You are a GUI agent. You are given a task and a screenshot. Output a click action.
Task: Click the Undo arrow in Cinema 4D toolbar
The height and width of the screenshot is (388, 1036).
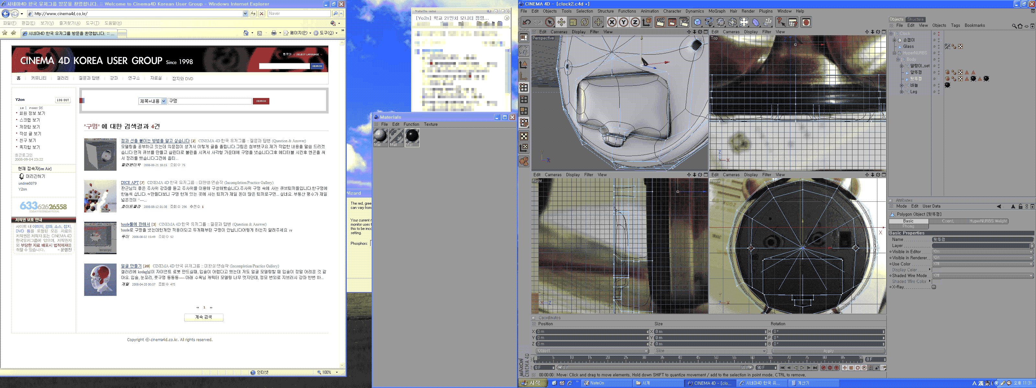coord(526,22)
